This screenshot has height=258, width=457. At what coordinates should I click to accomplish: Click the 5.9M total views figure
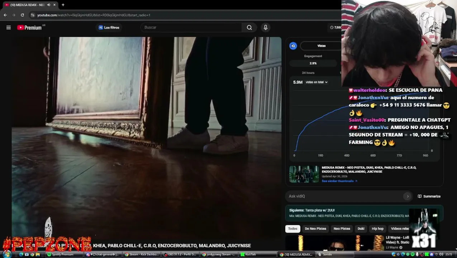coord(298,82)
